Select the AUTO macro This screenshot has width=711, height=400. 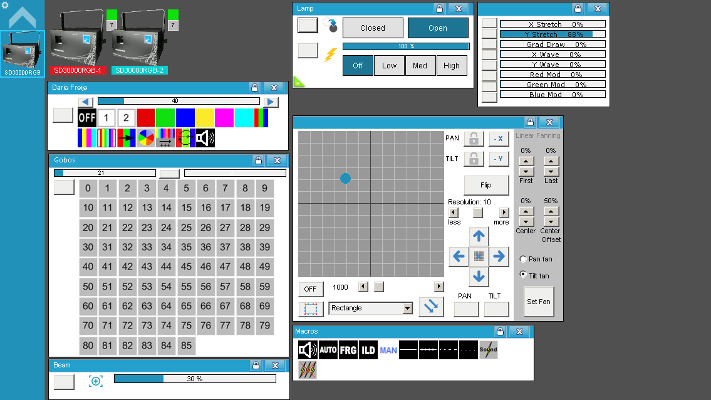tap(328, 350)
